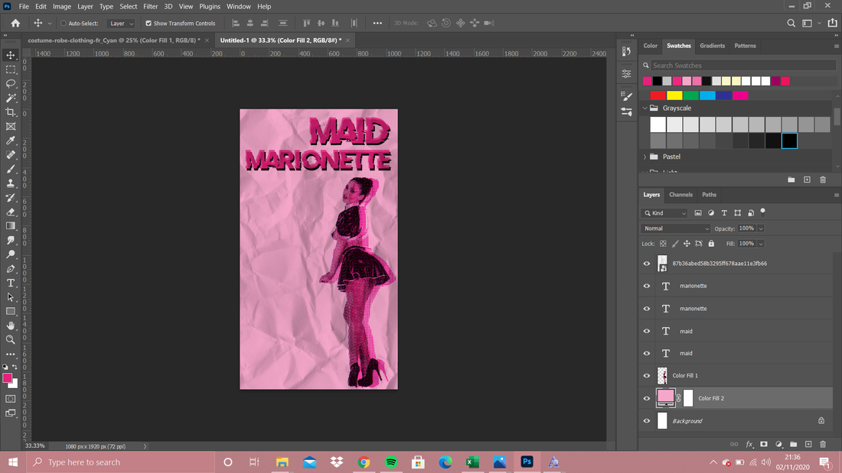Lock all attributes padlock icon
842x473 pixels.
(x=711, y=244)
